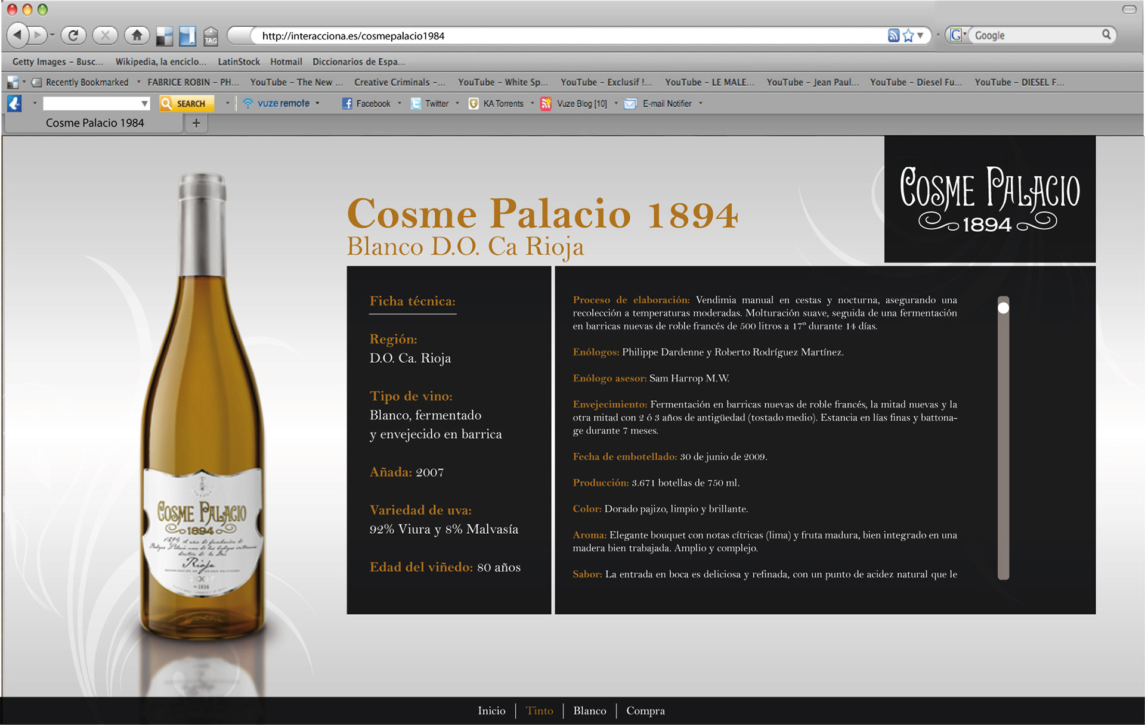This screenshot has width=1145, height=725.
Task: Expand the KA Torrents dropdown arrow
Action: coord(532,104)
